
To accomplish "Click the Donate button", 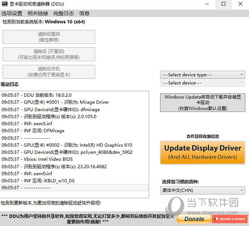I will (194, 219).
